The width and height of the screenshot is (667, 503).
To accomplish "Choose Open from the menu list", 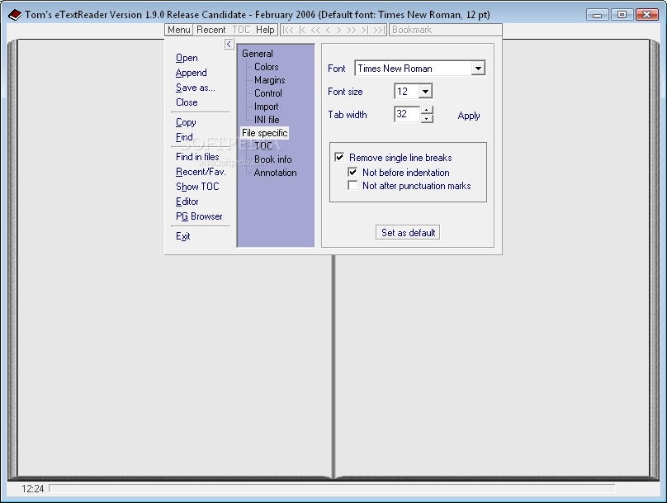I will tap(187, 58).
